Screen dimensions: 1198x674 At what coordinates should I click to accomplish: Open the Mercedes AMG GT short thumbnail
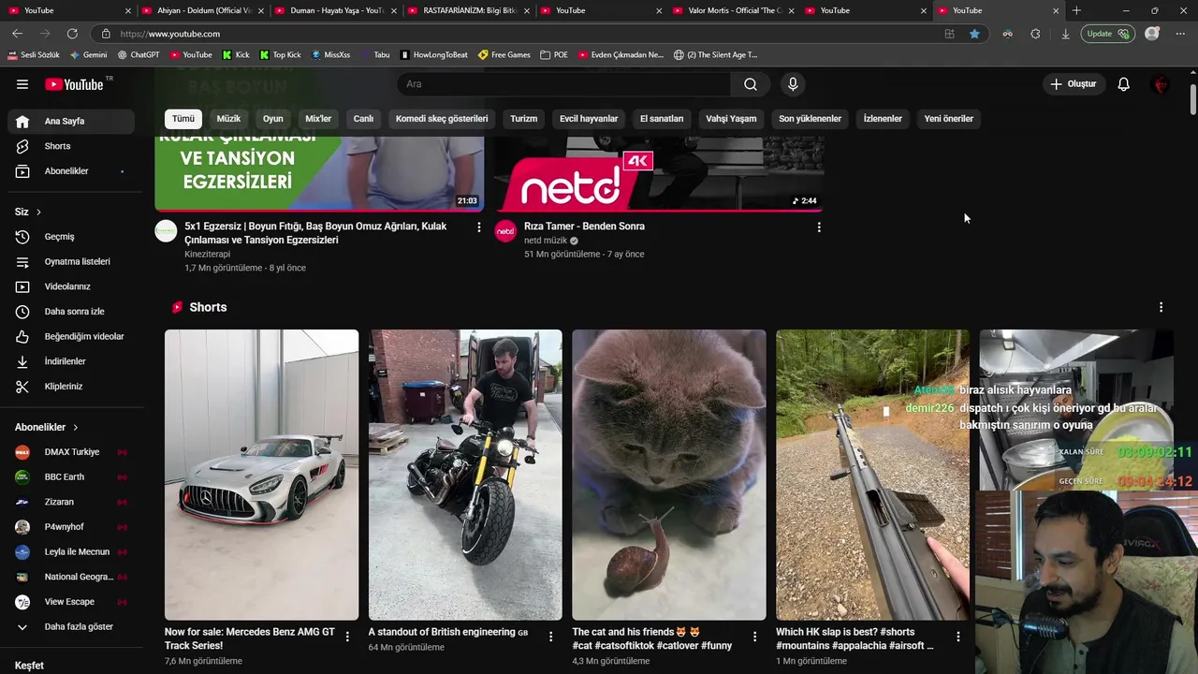pos(261,475)
